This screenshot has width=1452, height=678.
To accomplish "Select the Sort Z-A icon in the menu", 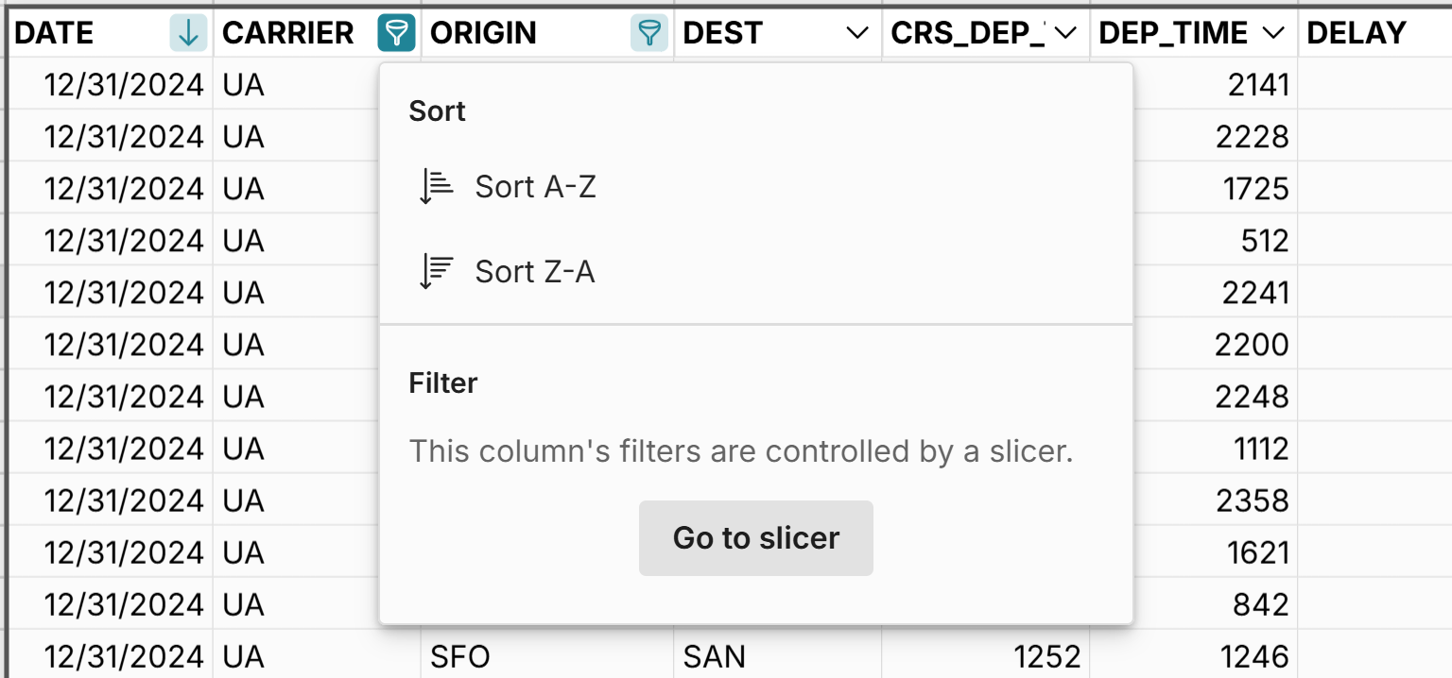I will [x=434, y=270].
